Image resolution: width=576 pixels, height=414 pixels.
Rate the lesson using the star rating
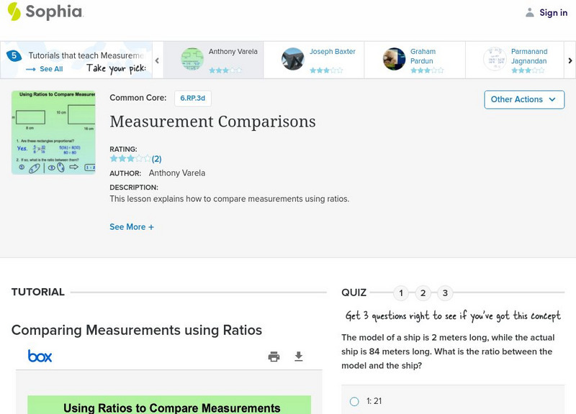point(130,159)
